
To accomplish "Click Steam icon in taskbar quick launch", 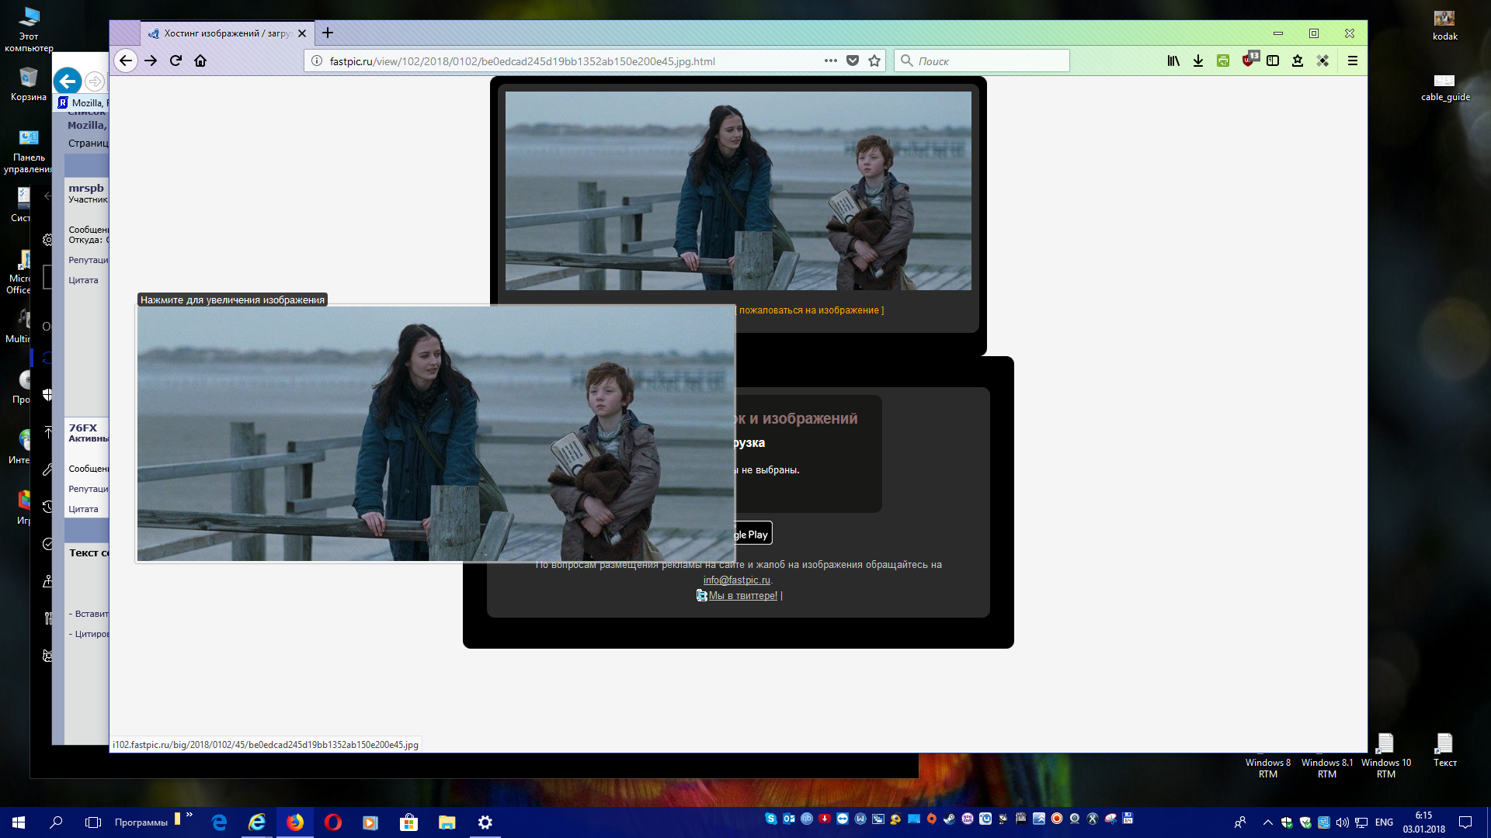I will [x=949, y=819].
